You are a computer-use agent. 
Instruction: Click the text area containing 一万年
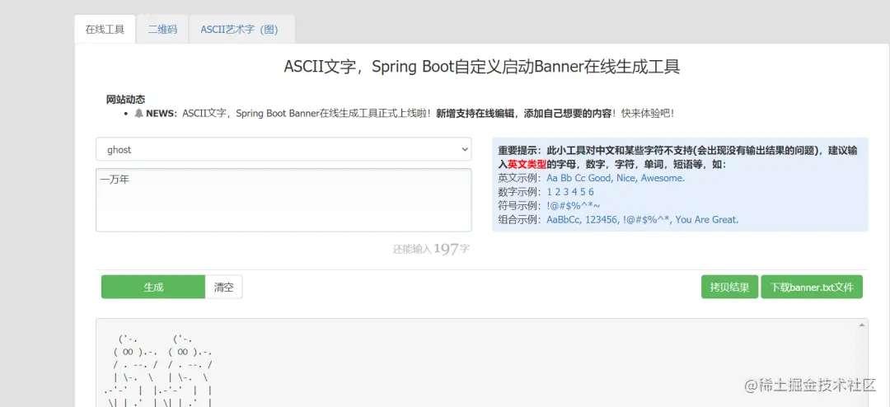pyautogui.click(x=283, y=200)
